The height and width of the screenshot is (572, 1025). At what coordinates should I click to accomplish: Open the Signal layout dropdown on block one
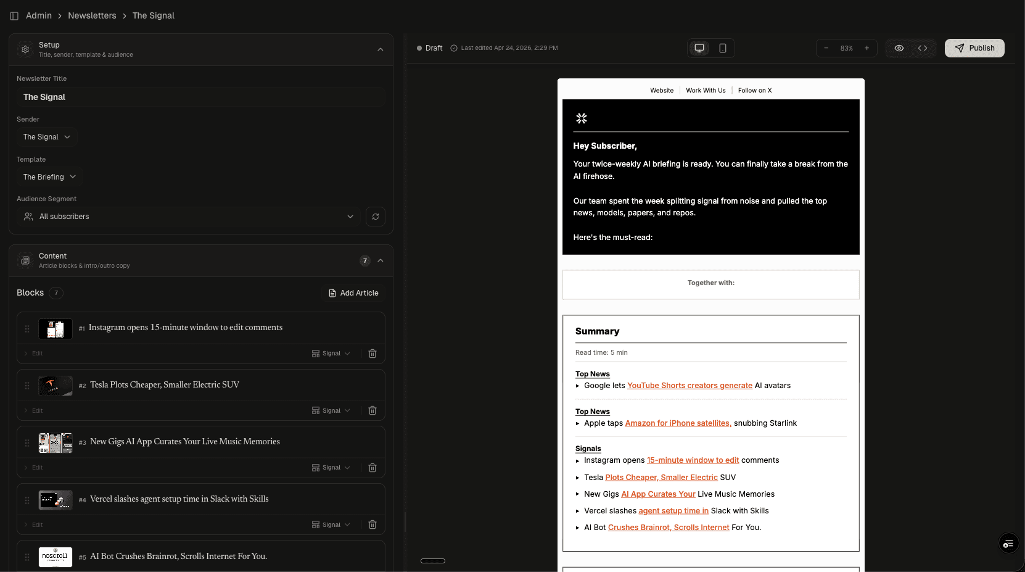pyautogui.click(x=331, y=353)
